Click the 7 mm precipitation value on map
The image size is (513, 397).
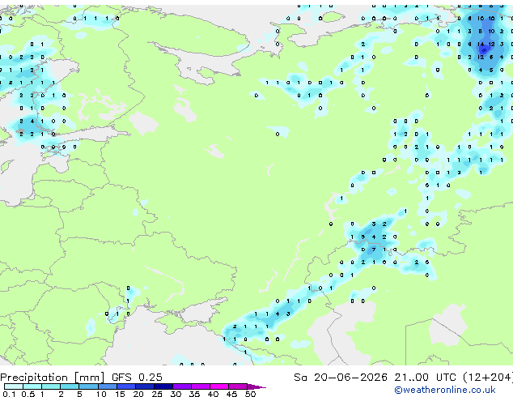point(374,250)
